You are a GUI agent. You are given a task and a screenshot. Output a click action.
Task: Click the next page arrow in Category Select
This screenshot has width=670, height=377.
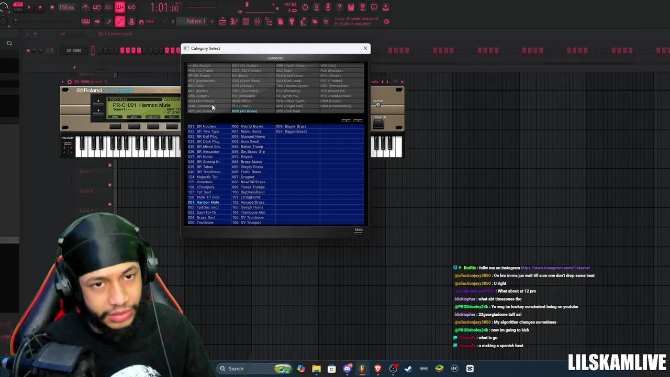(358, 120)
